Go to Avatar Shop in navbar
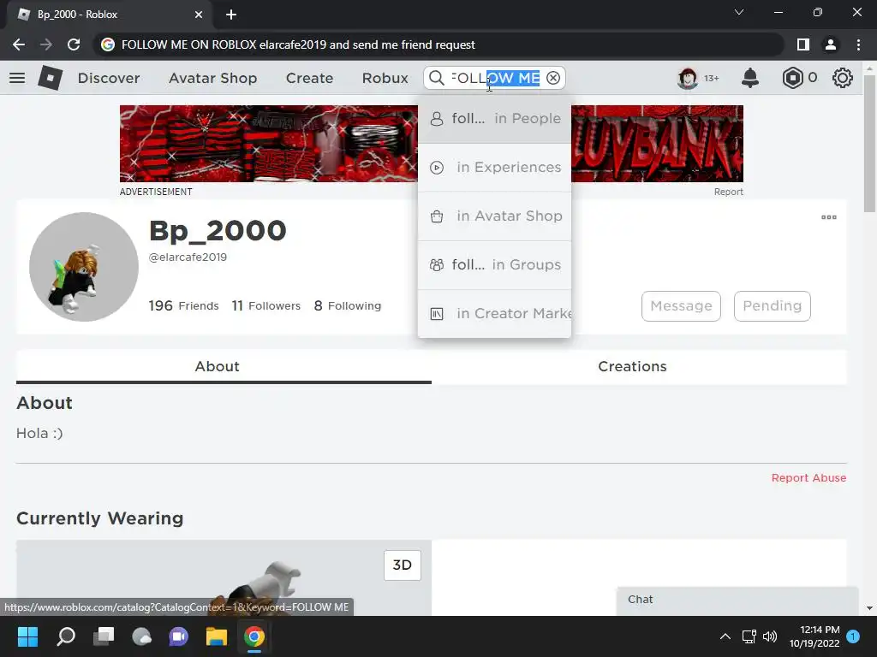The image size is (877, 657). [x=213, y=78]
